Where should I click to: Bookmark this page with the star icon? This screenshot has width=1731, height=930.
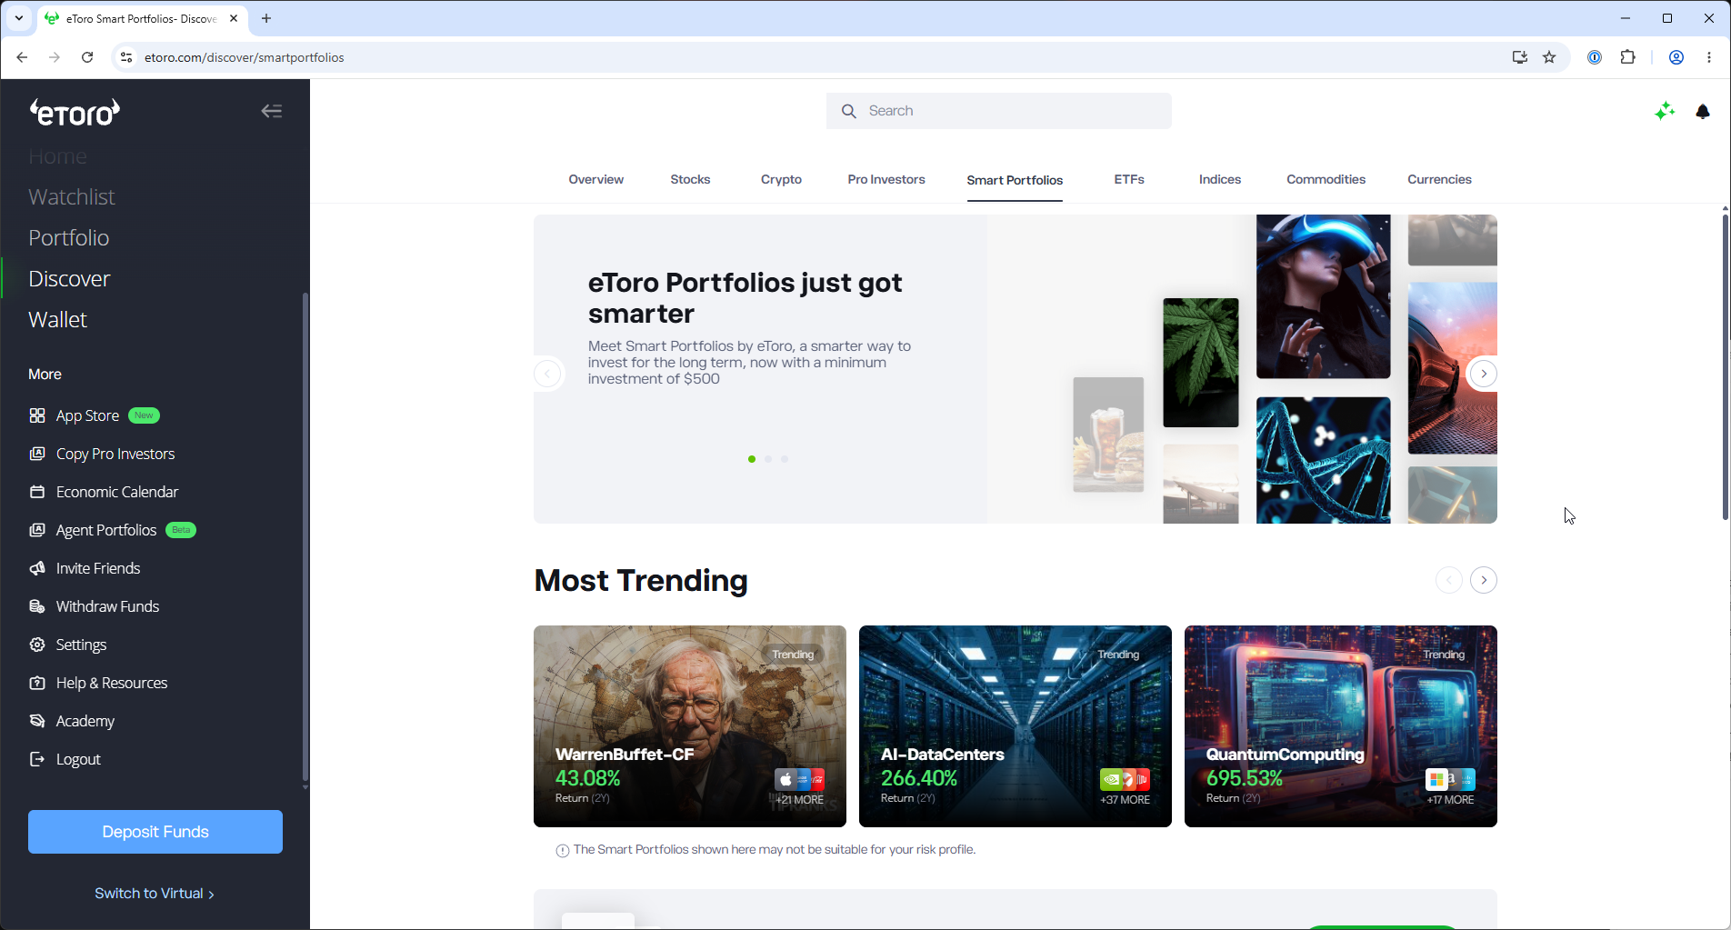click(1549, 57)
